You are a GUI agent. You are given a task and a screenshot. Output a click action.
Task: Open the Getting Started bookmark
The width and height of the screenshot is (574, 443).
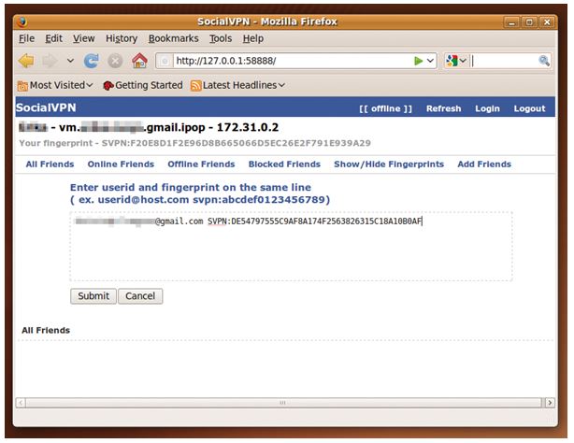[x=143, y=85]
